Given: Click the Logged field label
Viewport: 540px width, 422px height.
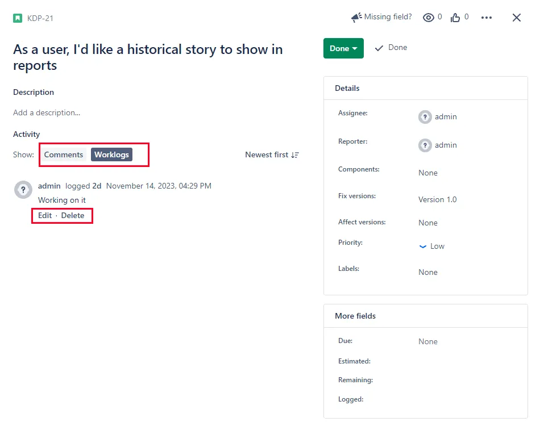Looking at the screenshot, I should coord(351,399).
